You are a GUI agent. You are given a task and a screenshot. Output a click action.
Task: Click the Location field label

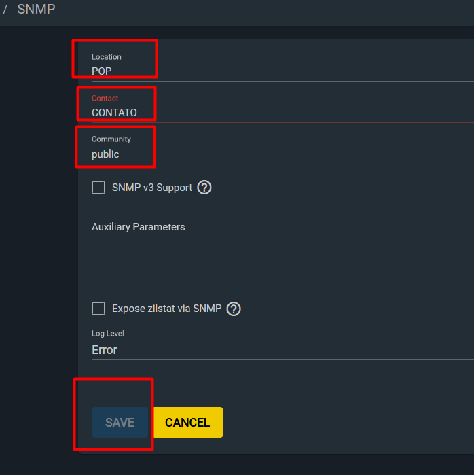pyautogui.click(x=106, y=57)
